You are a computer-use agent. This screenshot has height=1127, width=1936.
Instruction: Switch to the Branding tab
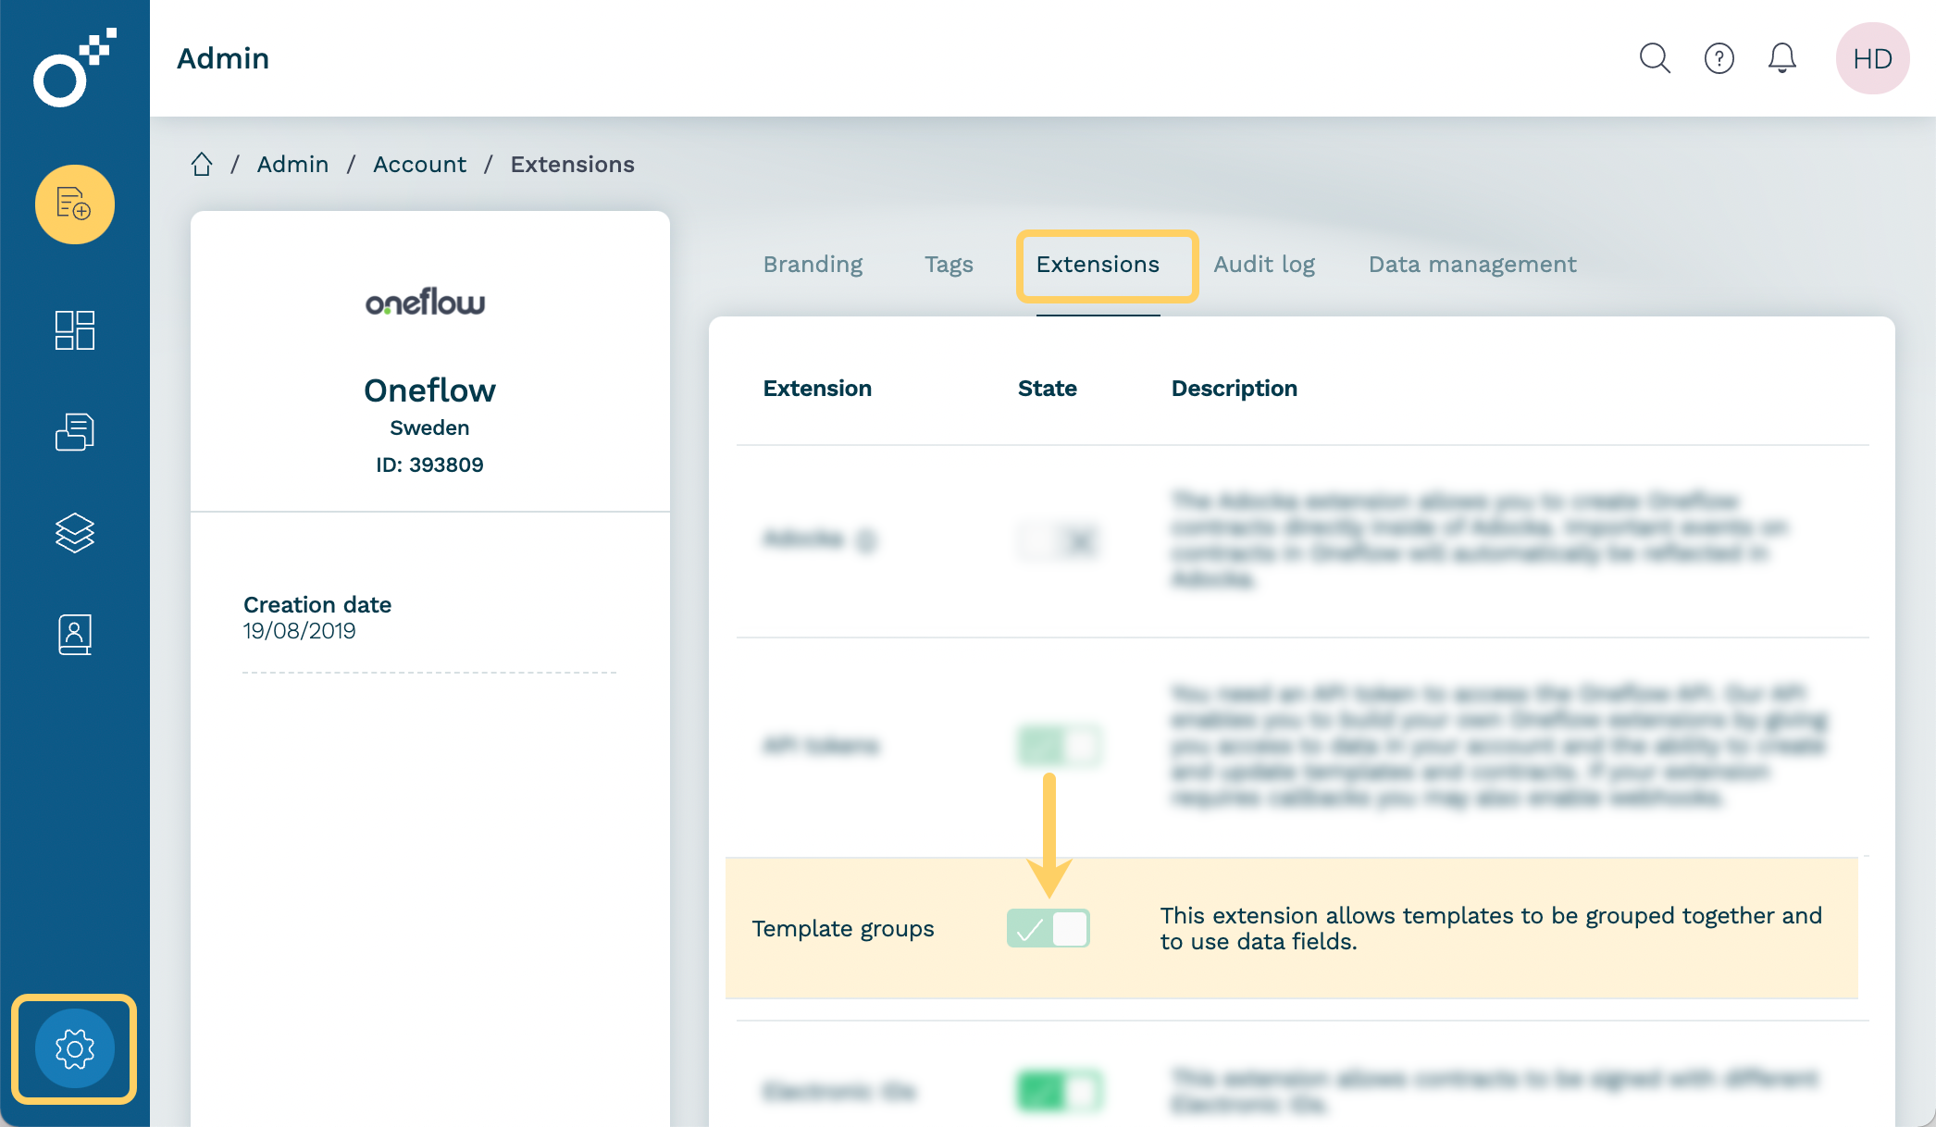(x=813, y=265)
